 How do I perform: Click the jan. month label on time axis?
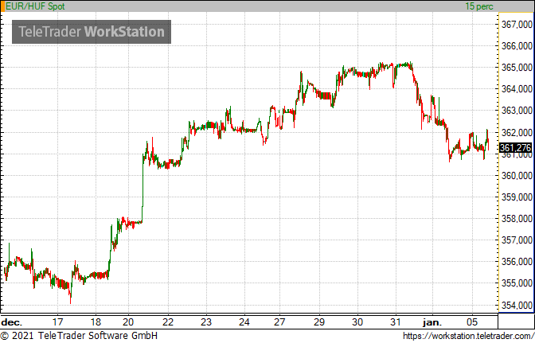432,322
